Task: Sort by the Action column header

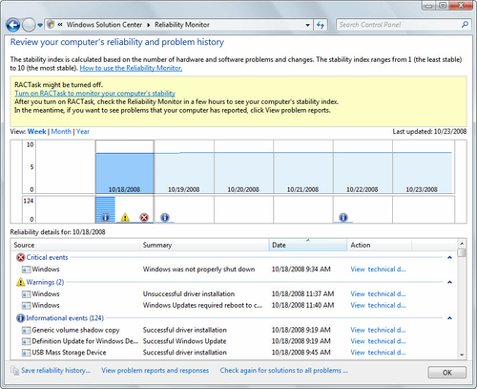Action: coord(380,245)
